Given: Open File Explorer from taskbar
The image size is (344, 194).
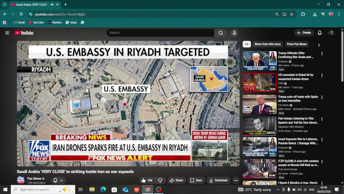Looking at the screenshot, I should click(92, 190).
